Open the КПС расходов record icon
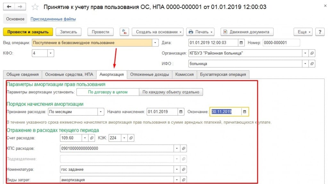Image resolution: width=328 pixels, height=184 pixels. 184,149
